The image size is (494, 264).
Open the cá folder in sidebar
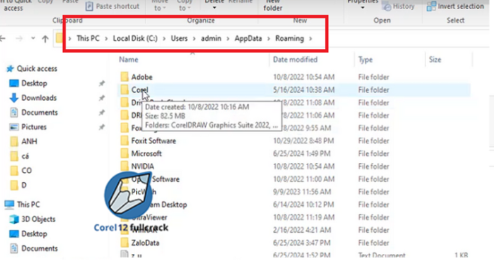tap(25, 156)
